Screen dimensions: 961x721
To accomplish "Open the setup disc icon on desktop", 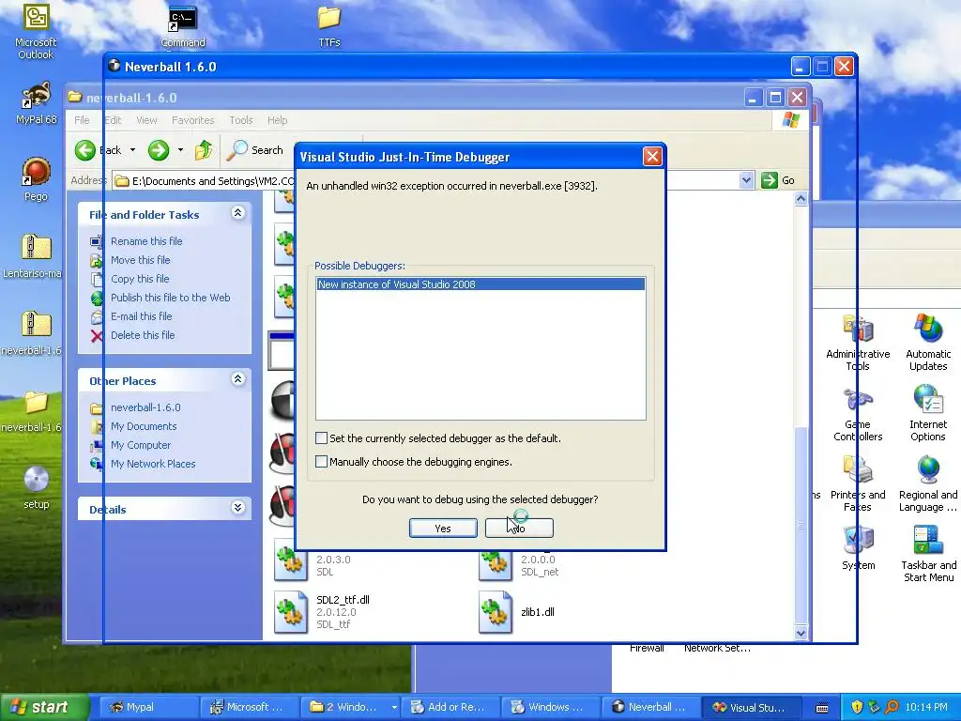I will 36,487.
